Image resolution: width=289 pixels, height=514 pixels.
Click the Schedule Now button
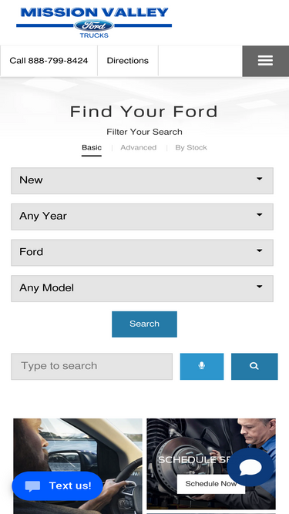pos(211,484)
